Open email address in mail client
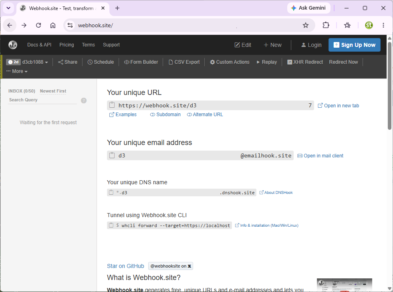Image resolution: width=393 pixels, height=292 pixels. click(320, 156)
